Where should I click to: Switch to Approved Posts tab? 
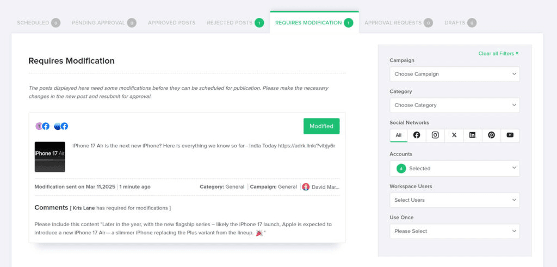[x=171, y=23]
